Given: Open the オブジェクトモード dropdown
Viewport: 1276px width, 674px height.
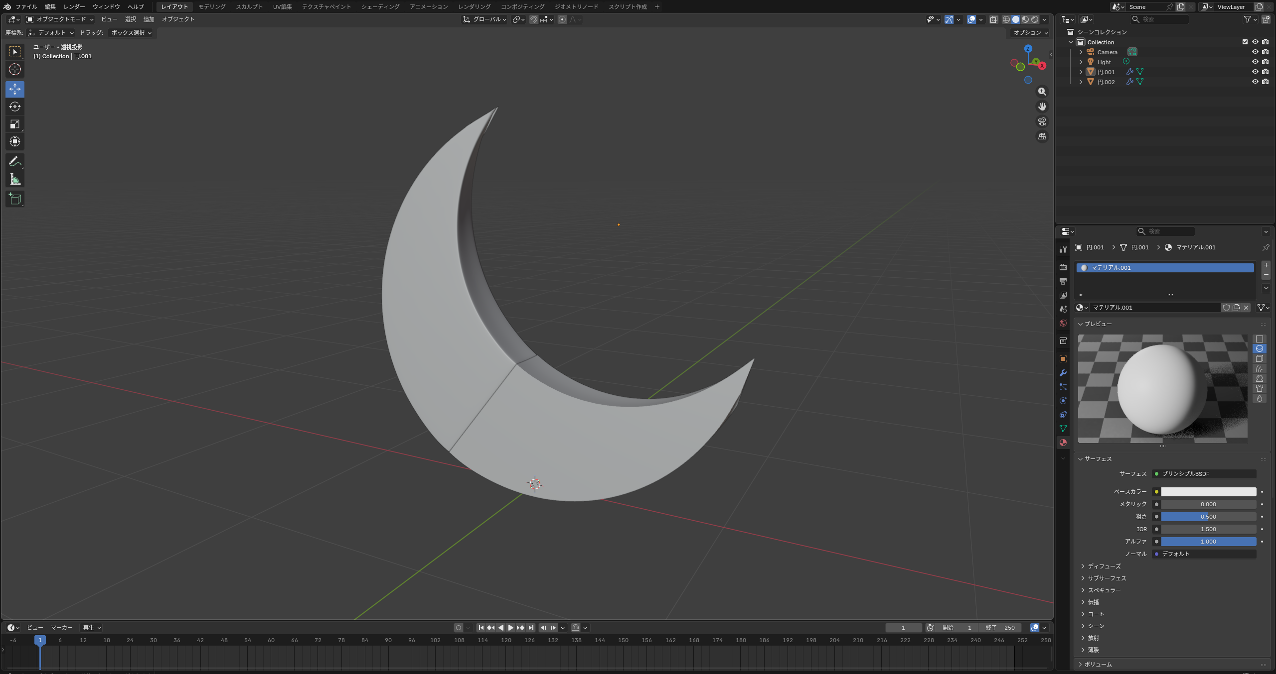Looking at the screenshot, I should (60, 19).
